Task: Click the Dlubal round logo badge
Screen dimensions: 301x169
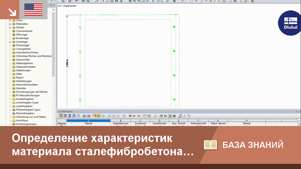Action: tap(290, 23)
